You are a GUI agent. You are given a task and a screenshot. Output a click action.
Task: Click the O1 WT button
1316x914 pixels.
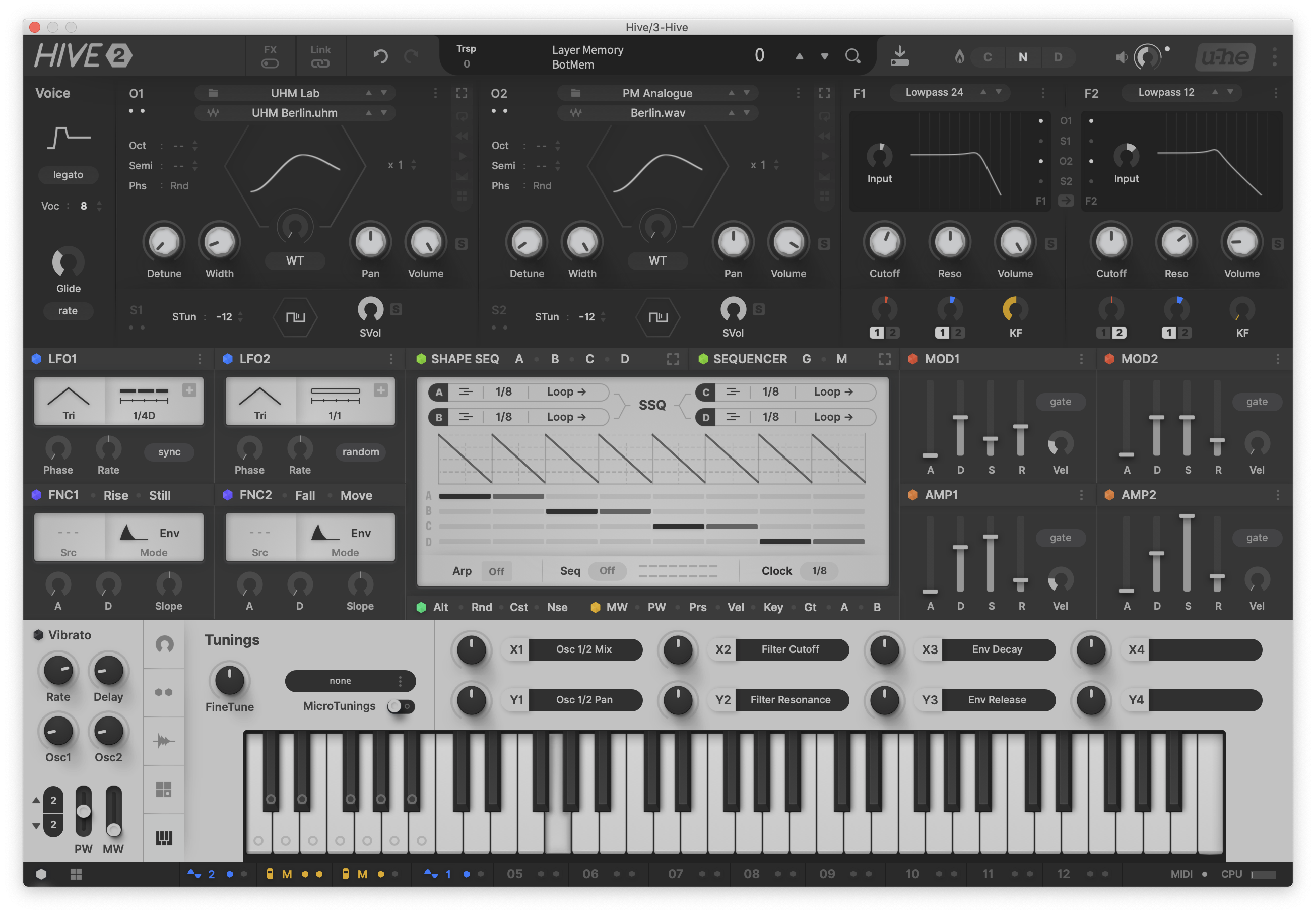(x=295, y=260)
